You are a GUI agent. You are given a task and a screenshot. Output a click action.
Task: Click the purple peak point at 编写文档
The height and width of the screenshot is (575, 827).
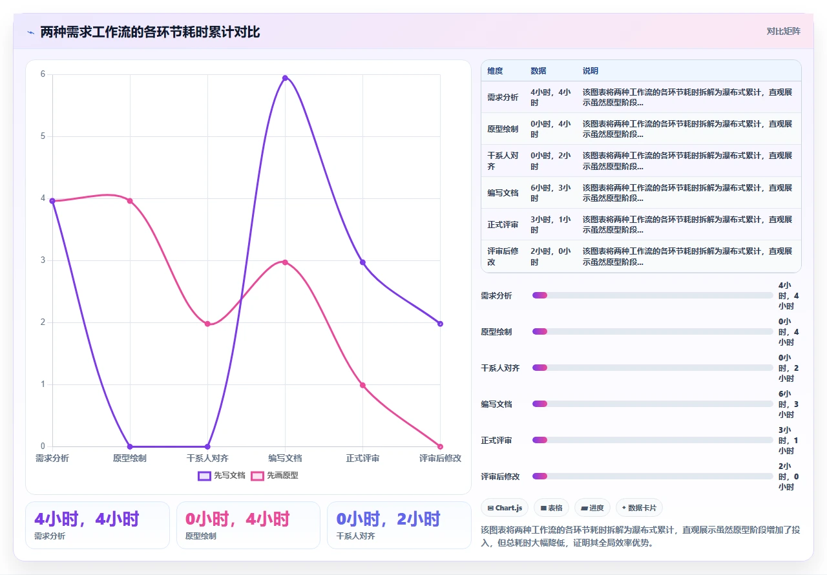point(285,78)
